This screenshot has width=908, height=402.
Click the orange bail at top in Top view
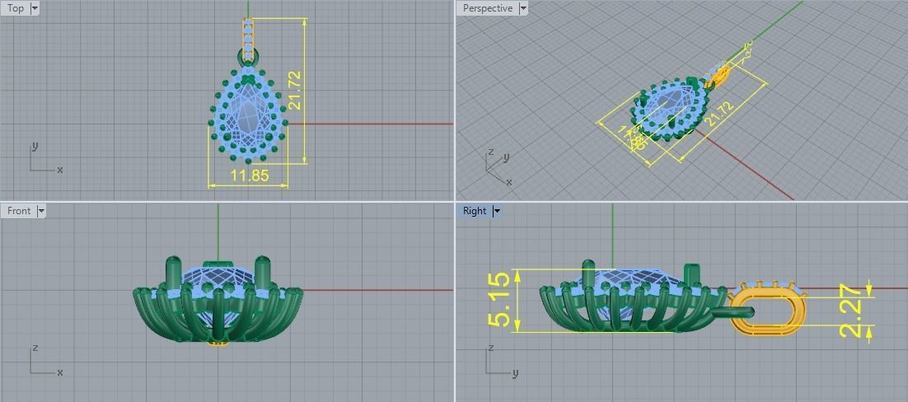(249, 40)
